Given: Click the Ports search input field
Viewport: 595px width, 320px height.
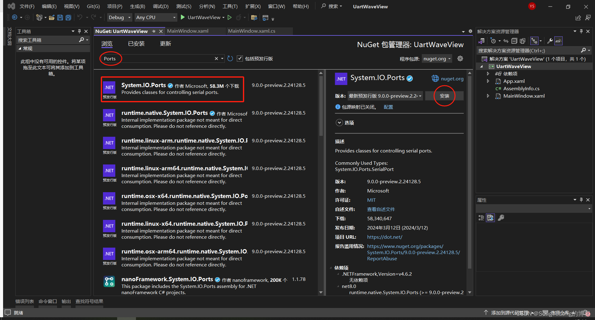Looking at the screenshot, I should click(x=157, y=59).
